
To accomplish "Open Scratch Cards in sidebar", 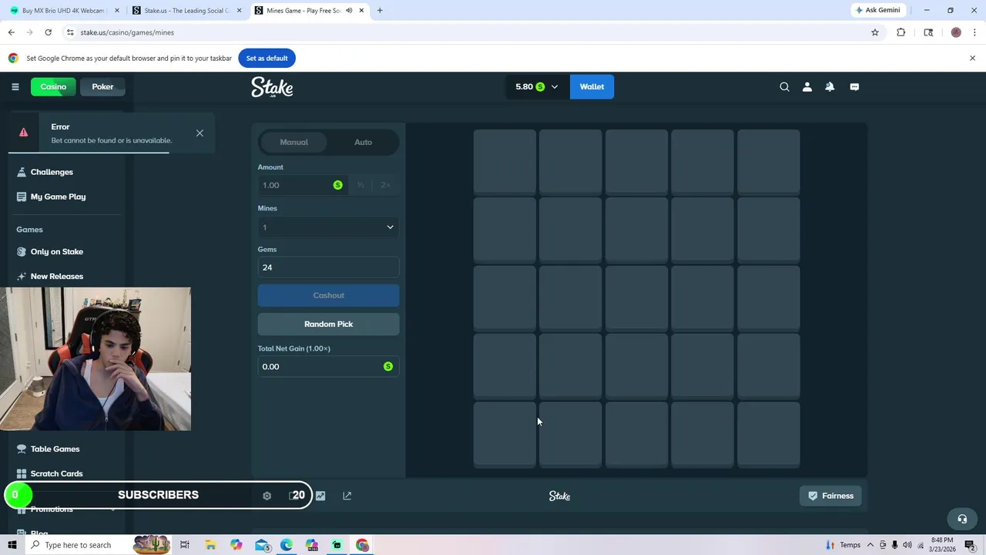I will [56, 473].
